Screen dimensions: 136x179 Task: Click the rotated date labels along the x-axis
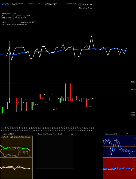point(48,129)
